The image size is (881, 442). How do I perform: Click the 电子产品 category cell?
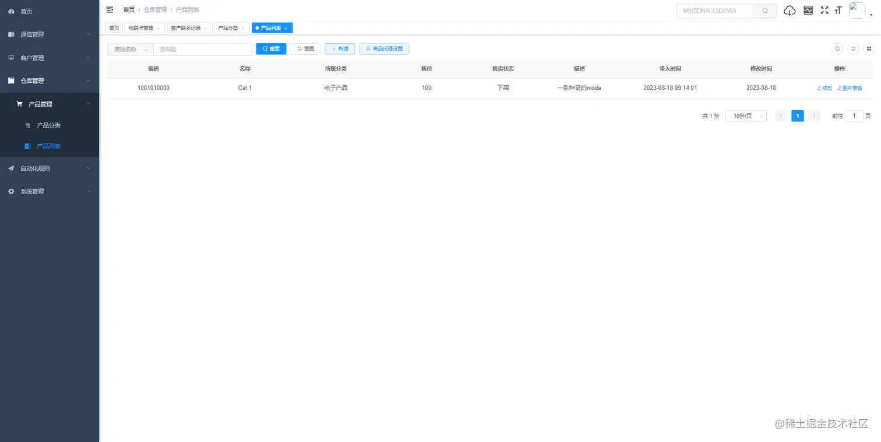(336, 88)
